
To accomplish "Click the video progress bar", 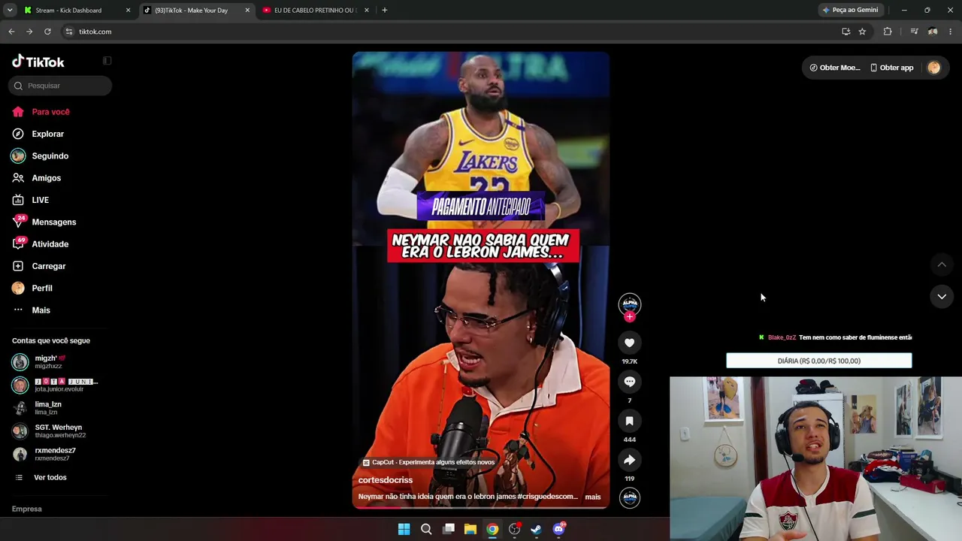I will (481, 508).
